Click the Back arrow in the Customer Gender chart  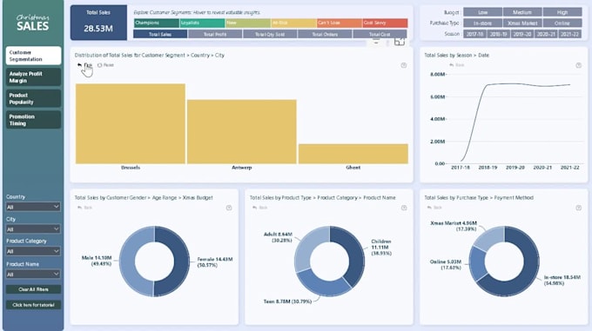coord(80,208)
